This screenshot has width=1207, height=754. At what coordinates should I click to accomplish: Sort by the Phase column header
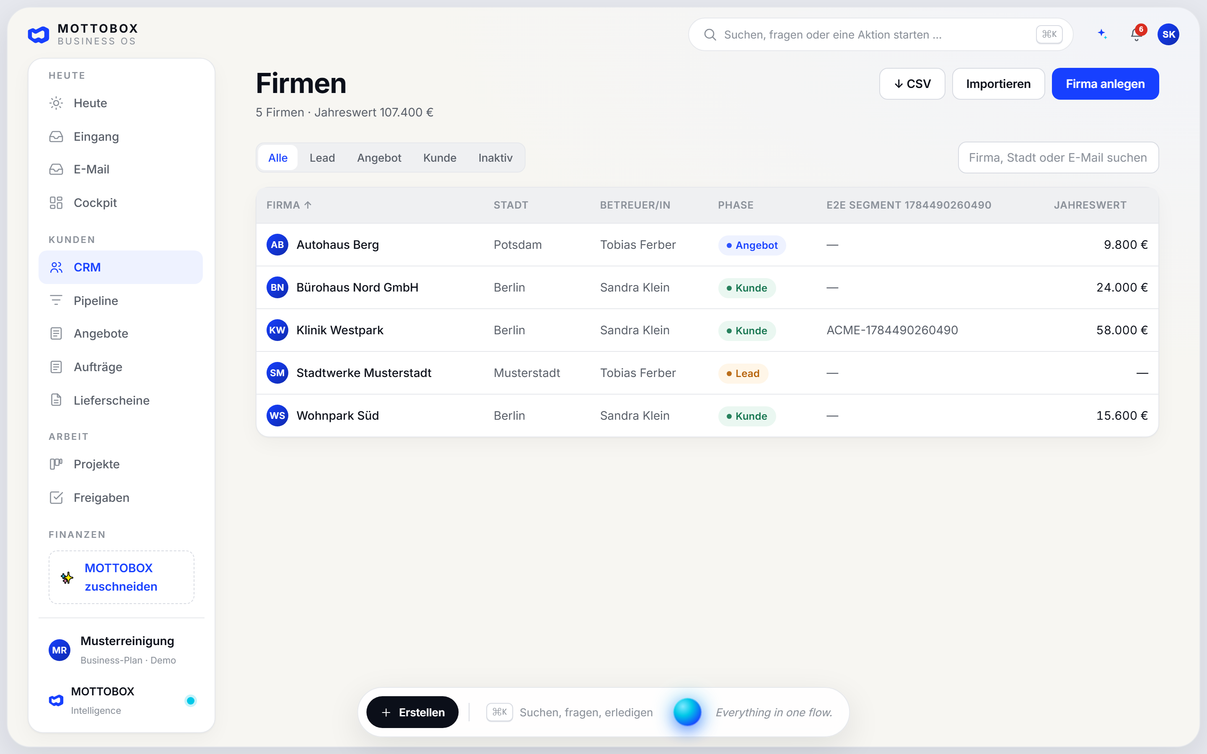(736, 205)
